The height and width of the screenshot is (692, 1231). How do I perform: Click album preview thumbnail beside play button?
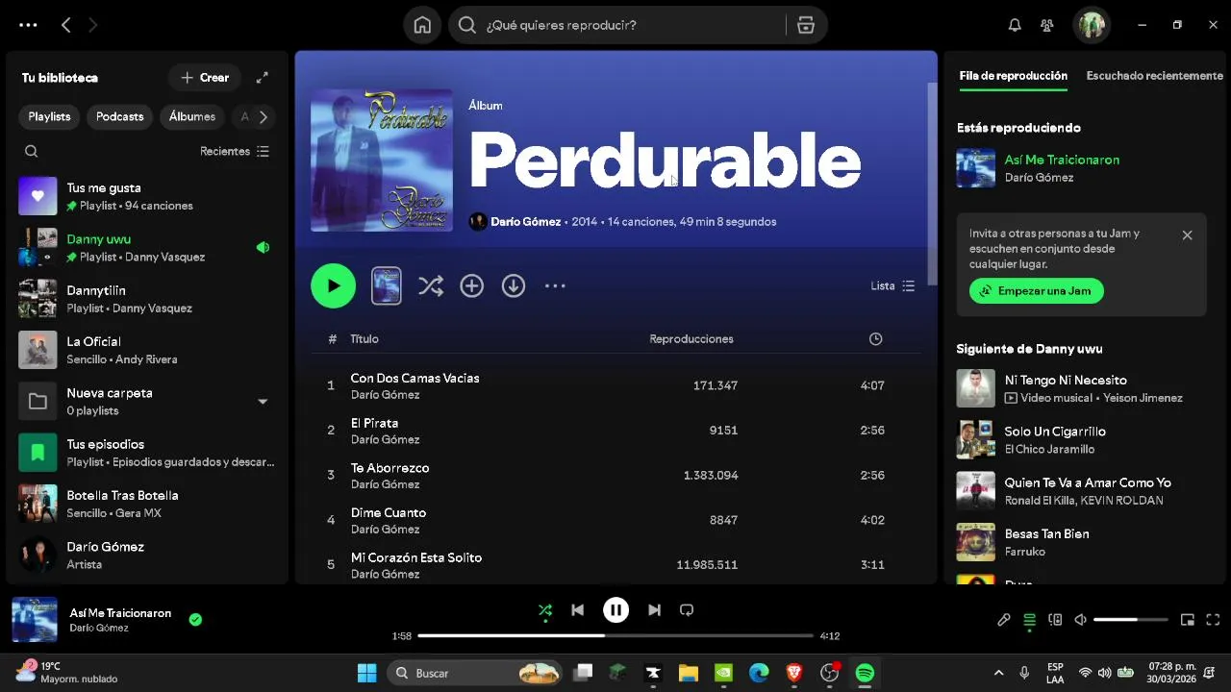pyautogui.click(x=387, y=285)
